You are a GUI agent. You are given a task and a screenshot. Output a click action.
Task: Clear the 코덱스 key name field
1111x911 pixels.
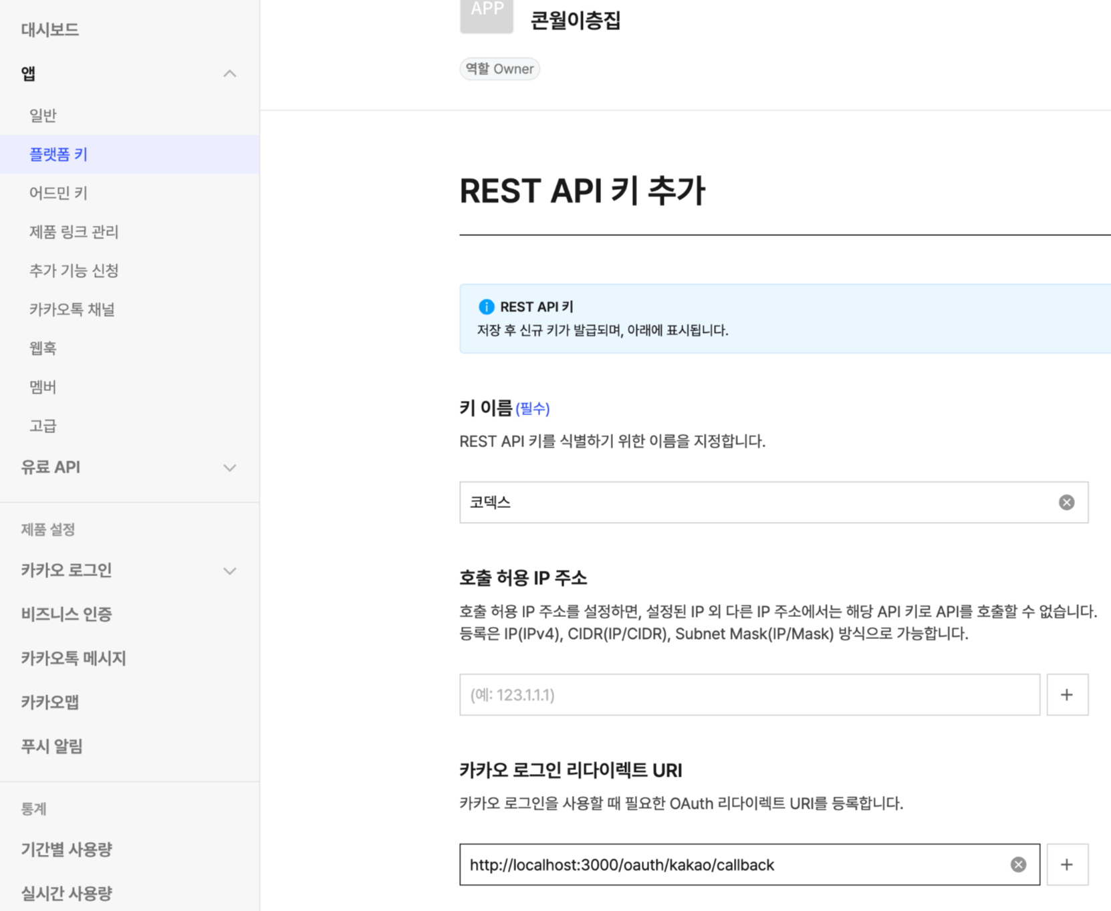[1066, 502]
